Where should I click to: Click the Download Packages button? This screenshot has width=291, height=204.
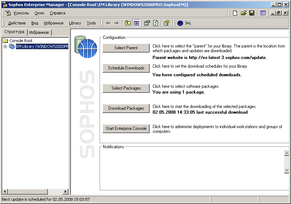(x=126, y=108)
